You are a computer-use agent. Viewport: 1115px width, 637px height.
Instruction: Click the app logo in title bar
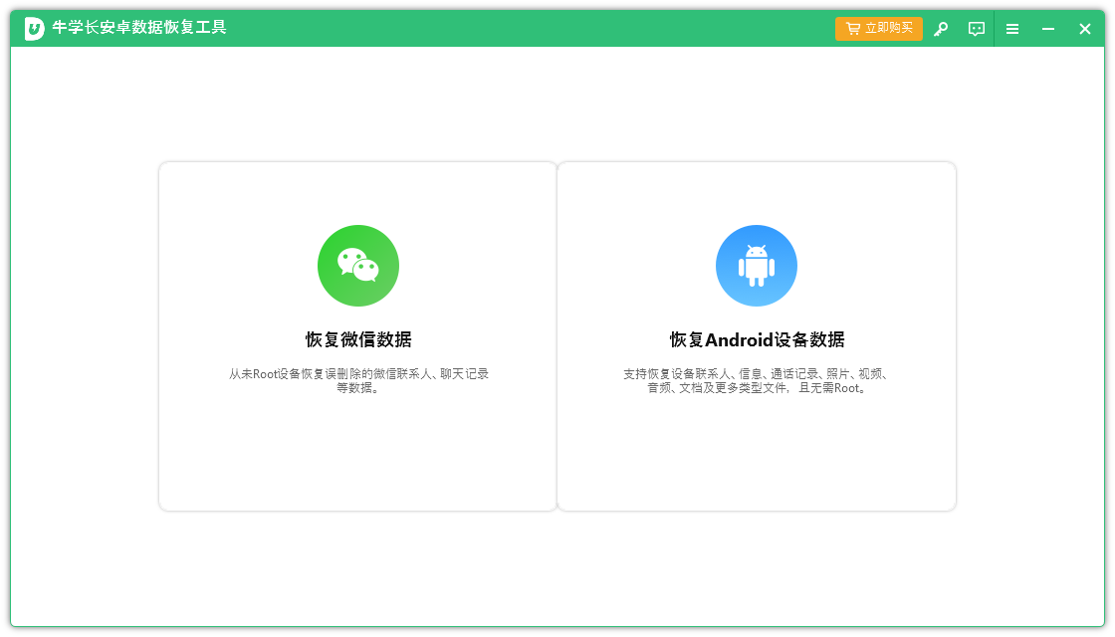click(x=35, y=28)
